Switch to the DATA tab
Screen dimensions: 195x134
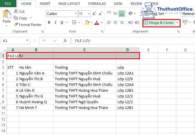pyautogui.click(x=118, y=4)
